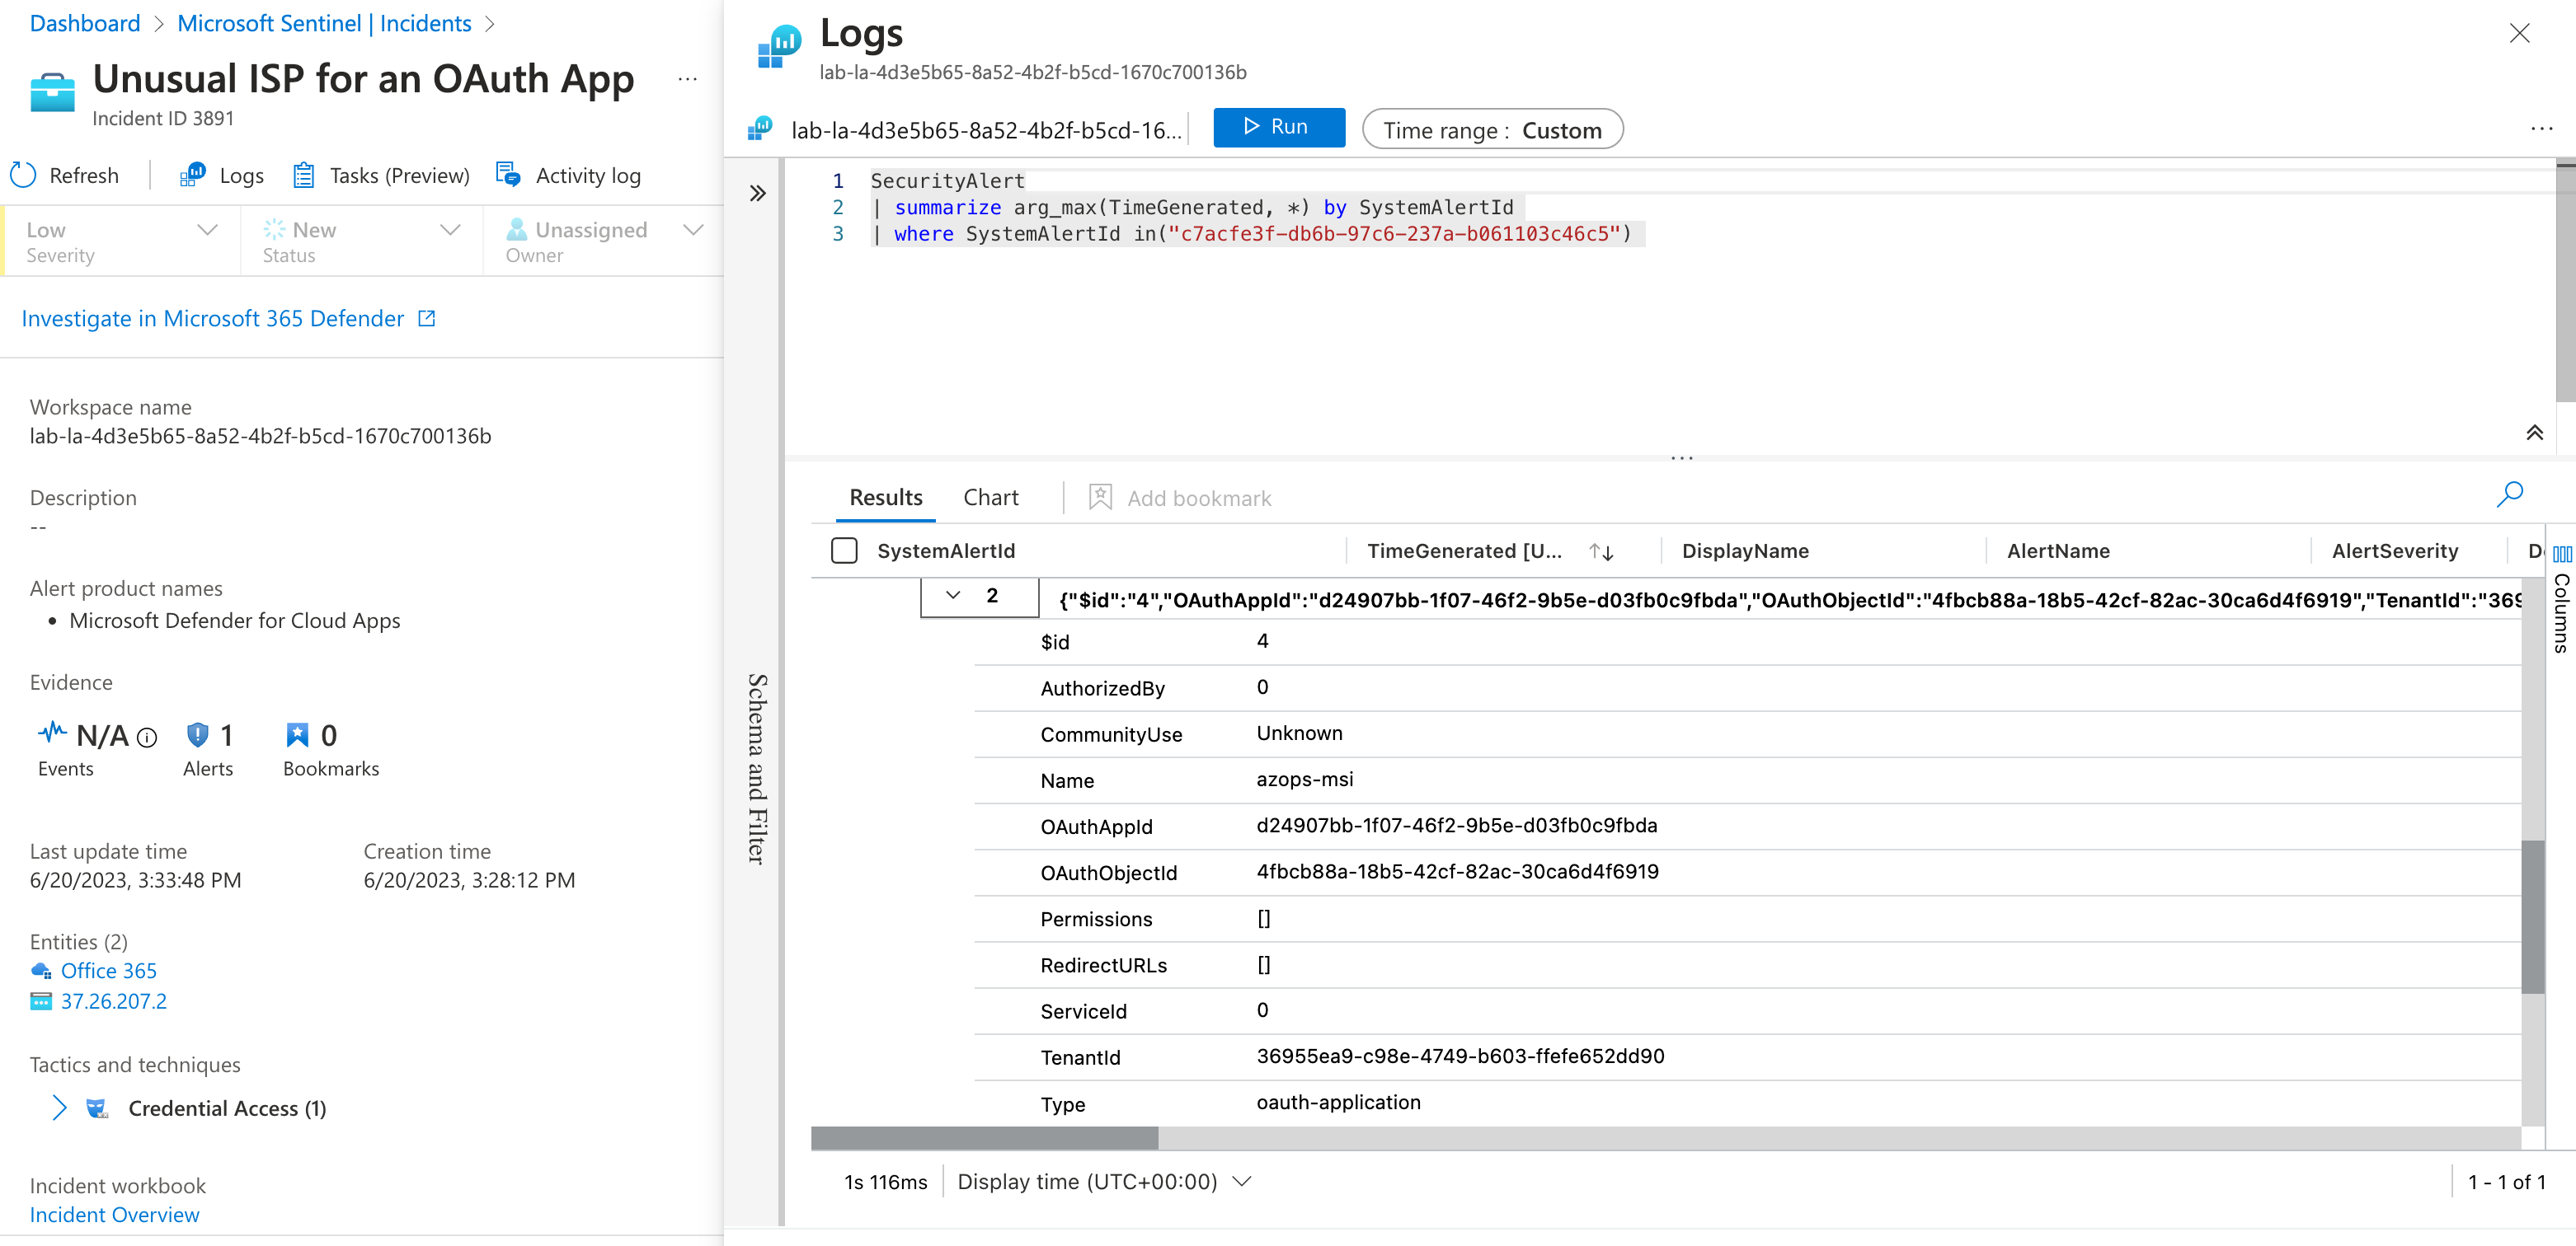Open the Status New dropdown
The height and width of the screenshot is (1246, 2576).
pyautogui.click(x=362, y=241)
